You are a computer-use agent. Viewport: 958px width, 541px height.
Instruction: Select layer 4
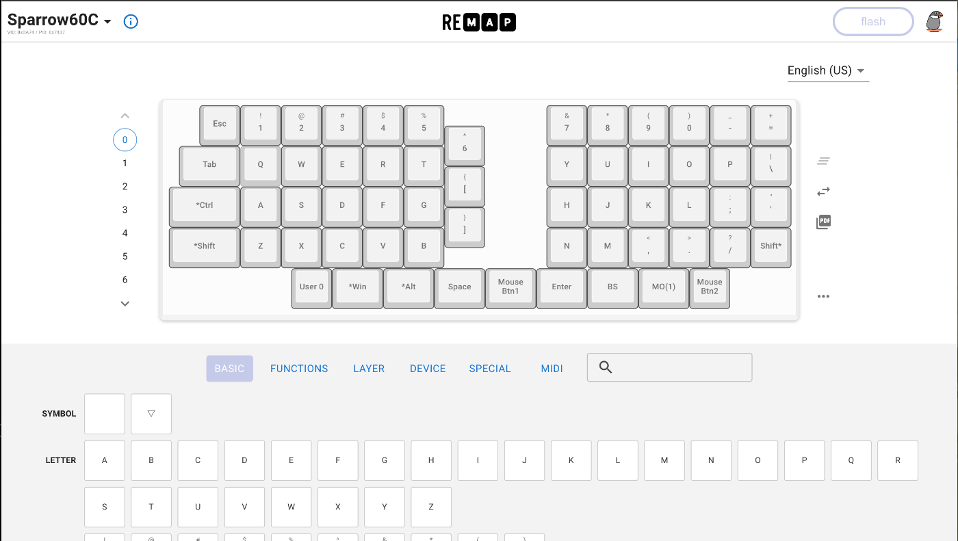(125, 233)
